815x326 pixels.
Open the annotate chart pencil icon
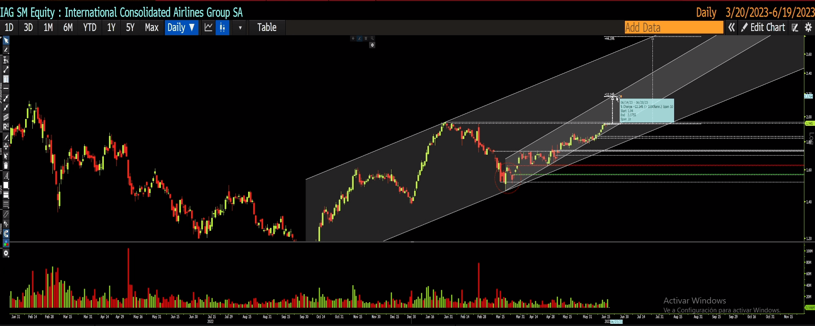(x=795, y=28)
